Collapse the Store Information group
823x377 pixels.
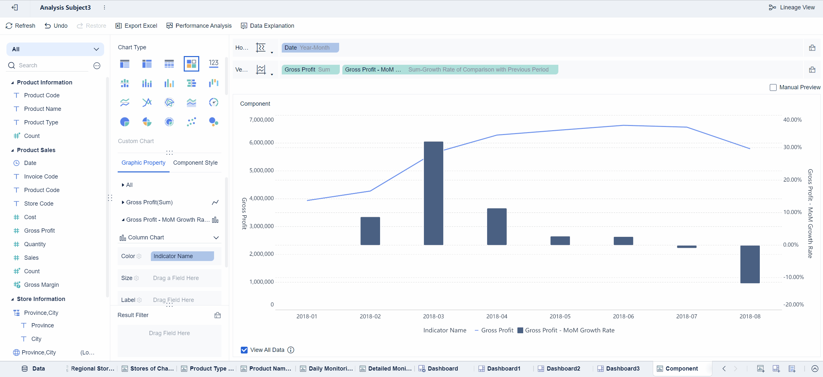tap(12, 299)
